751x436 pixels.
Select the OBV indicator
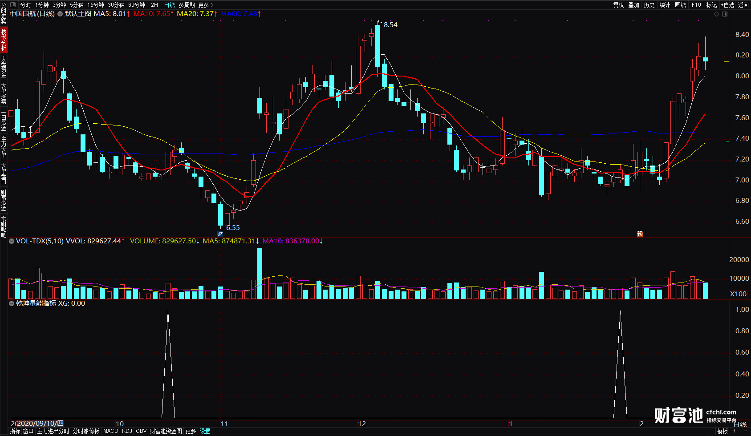click(141, 431)
